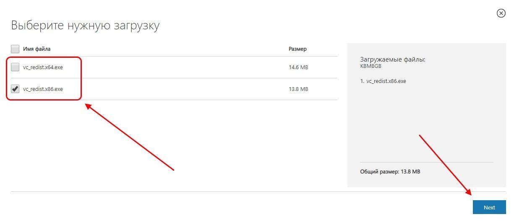This screenshot has width=514, height=222.
Task: Toggle the select-all checkbox beside Имя файла
Action: [15, 49]
